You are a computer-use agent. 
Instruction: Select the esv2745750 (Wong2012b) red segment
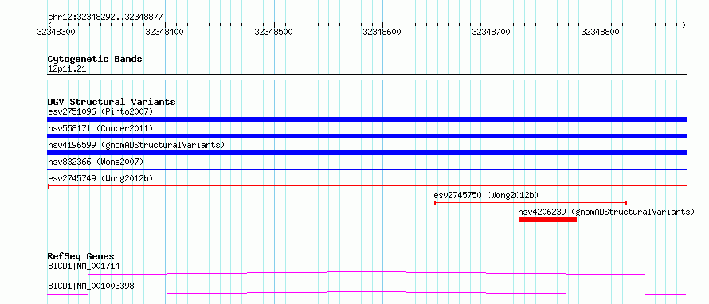531,203
